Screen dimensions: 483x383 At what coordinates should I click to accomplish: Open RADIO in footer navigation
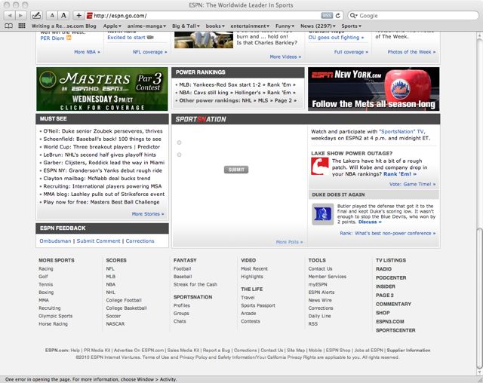(383, 269)
